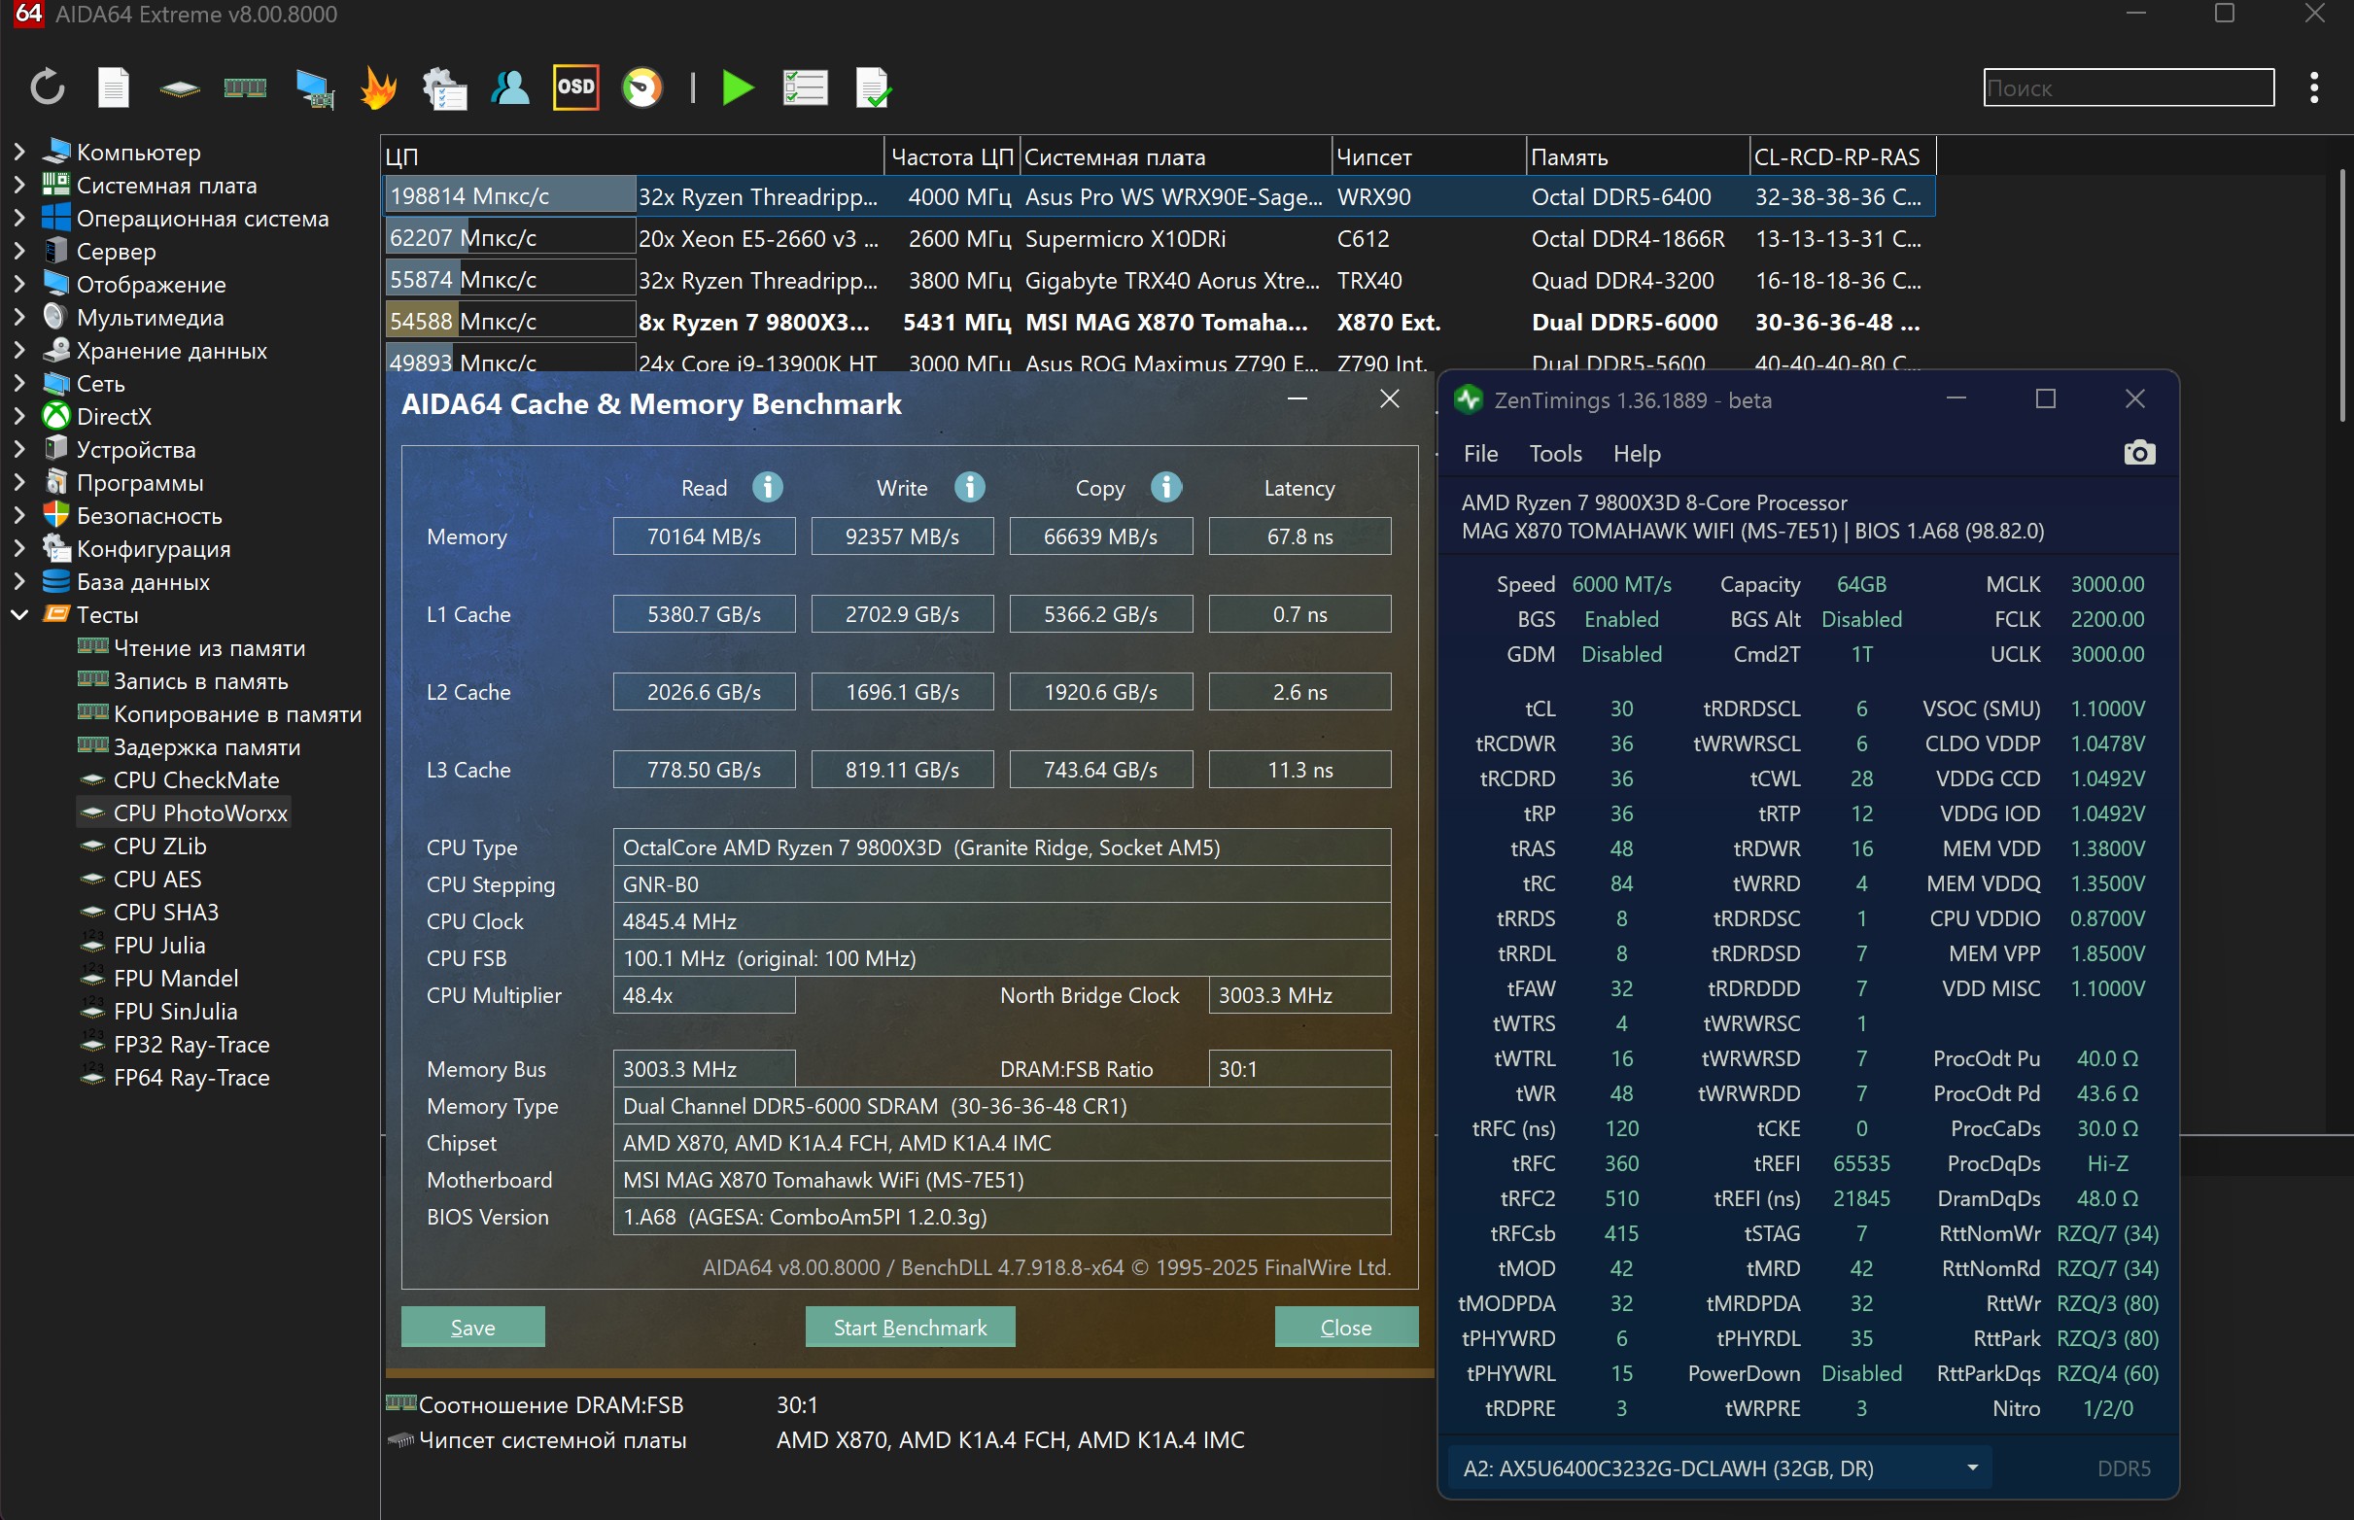Collapse the Тесты tree section
The width and height of the screenshot is (2354, 1520).
[19, 615]
